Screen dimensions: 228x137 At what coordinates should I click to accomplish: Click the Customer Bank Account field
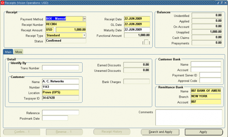[206, 70]
